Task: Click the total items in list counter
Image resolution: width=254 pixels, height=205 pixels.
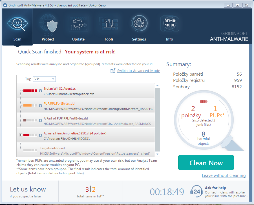Action: (x=90, y=192)
